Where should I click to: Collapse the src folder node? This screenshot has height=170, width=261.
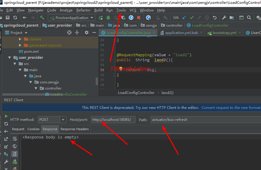pos(15,63)
